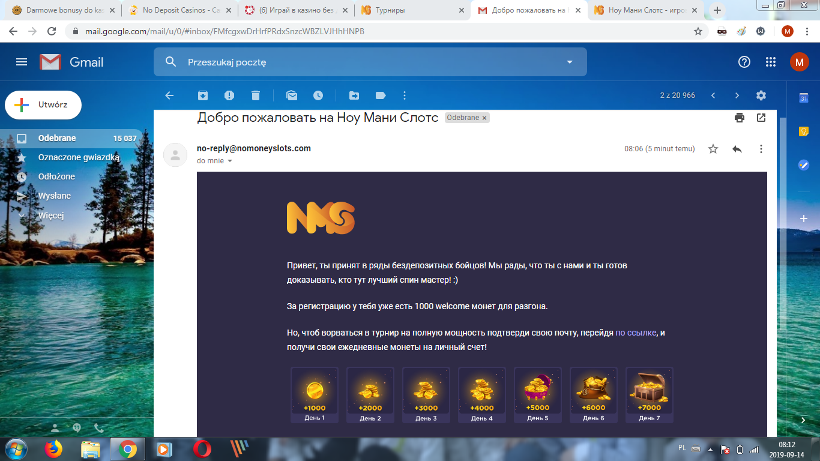This screenshot has width=820, height=461.
Task: Get add-ons with side panel plus
Action: (804, 218)
